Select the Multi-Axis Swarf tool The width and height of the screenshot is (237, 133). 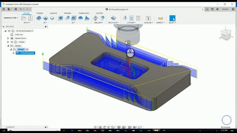coord(113,18)
